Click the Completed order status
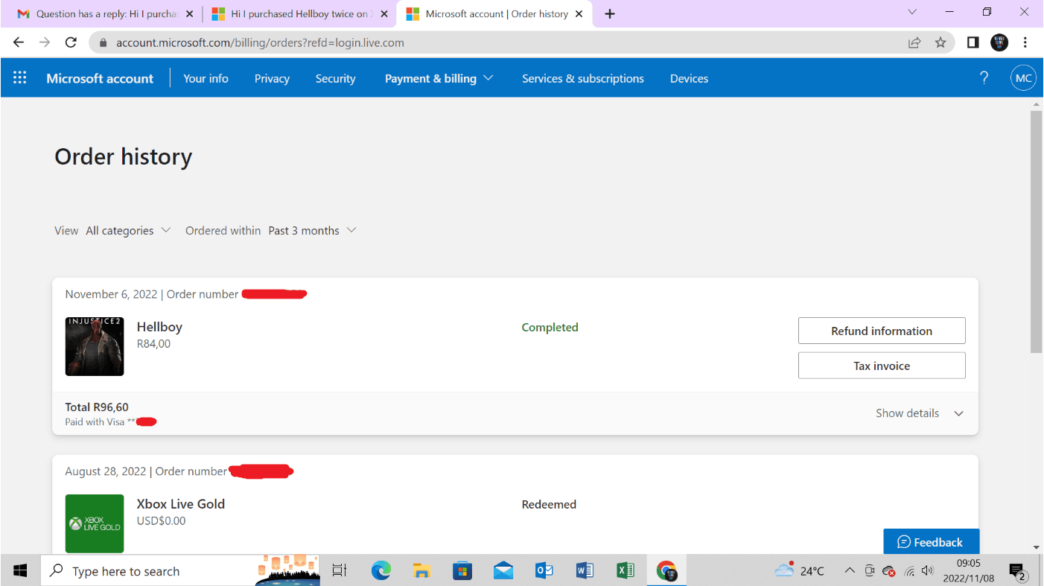Viewport: 1044px width, 586px height. [x=550, y=327]
